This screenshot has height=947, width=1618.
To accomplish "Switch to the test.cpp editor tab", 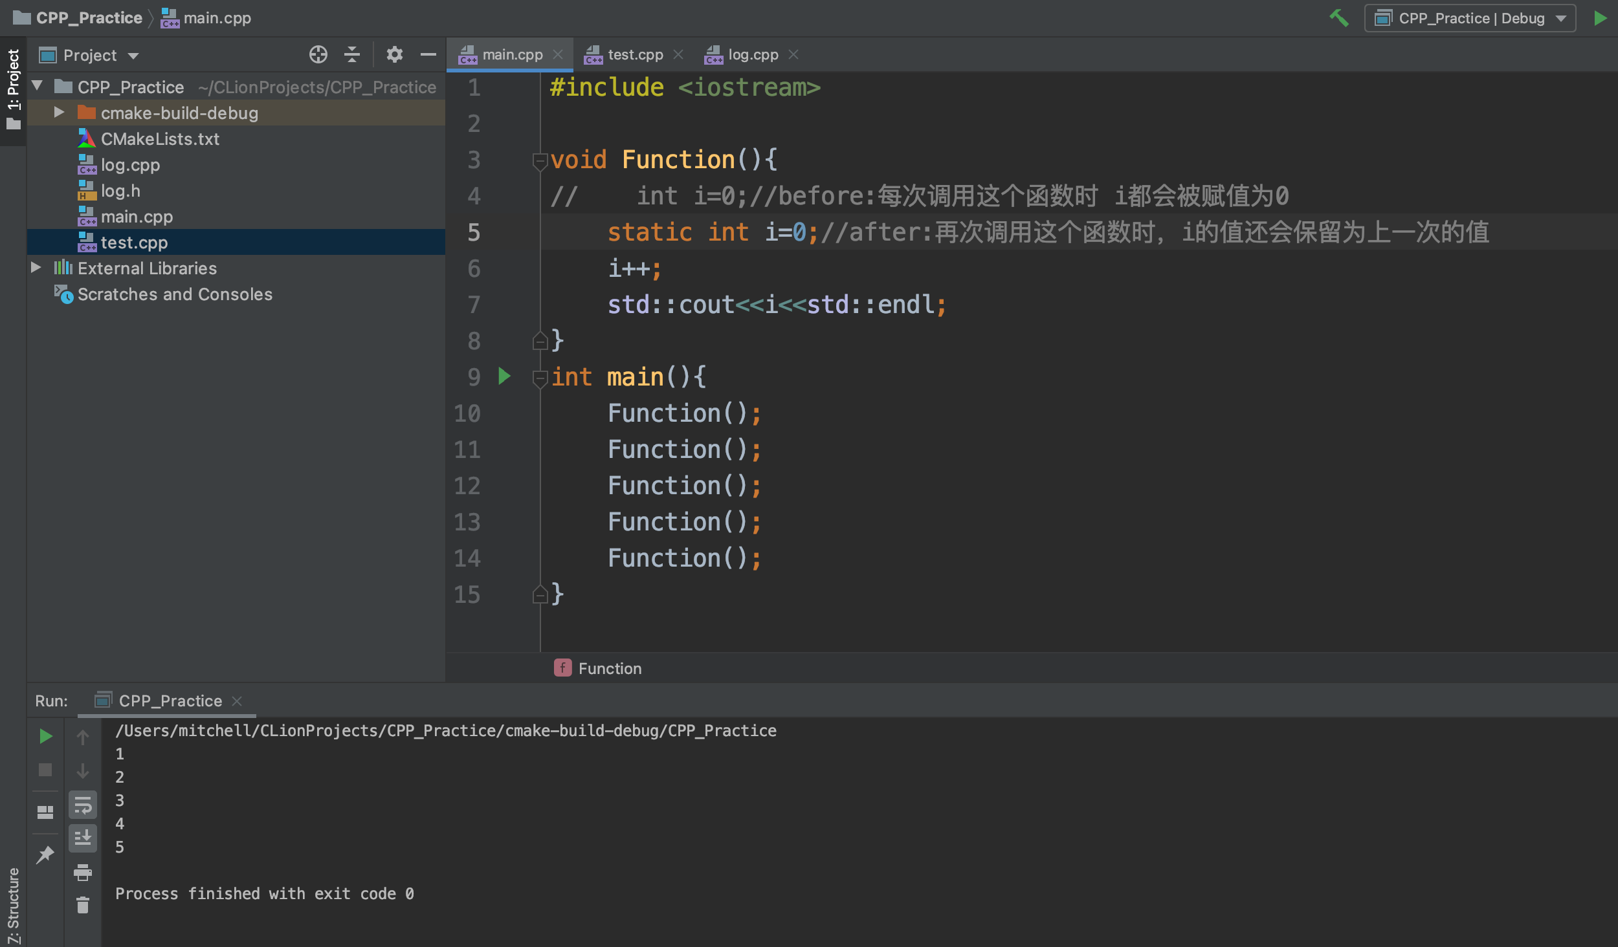I will 634,54.
